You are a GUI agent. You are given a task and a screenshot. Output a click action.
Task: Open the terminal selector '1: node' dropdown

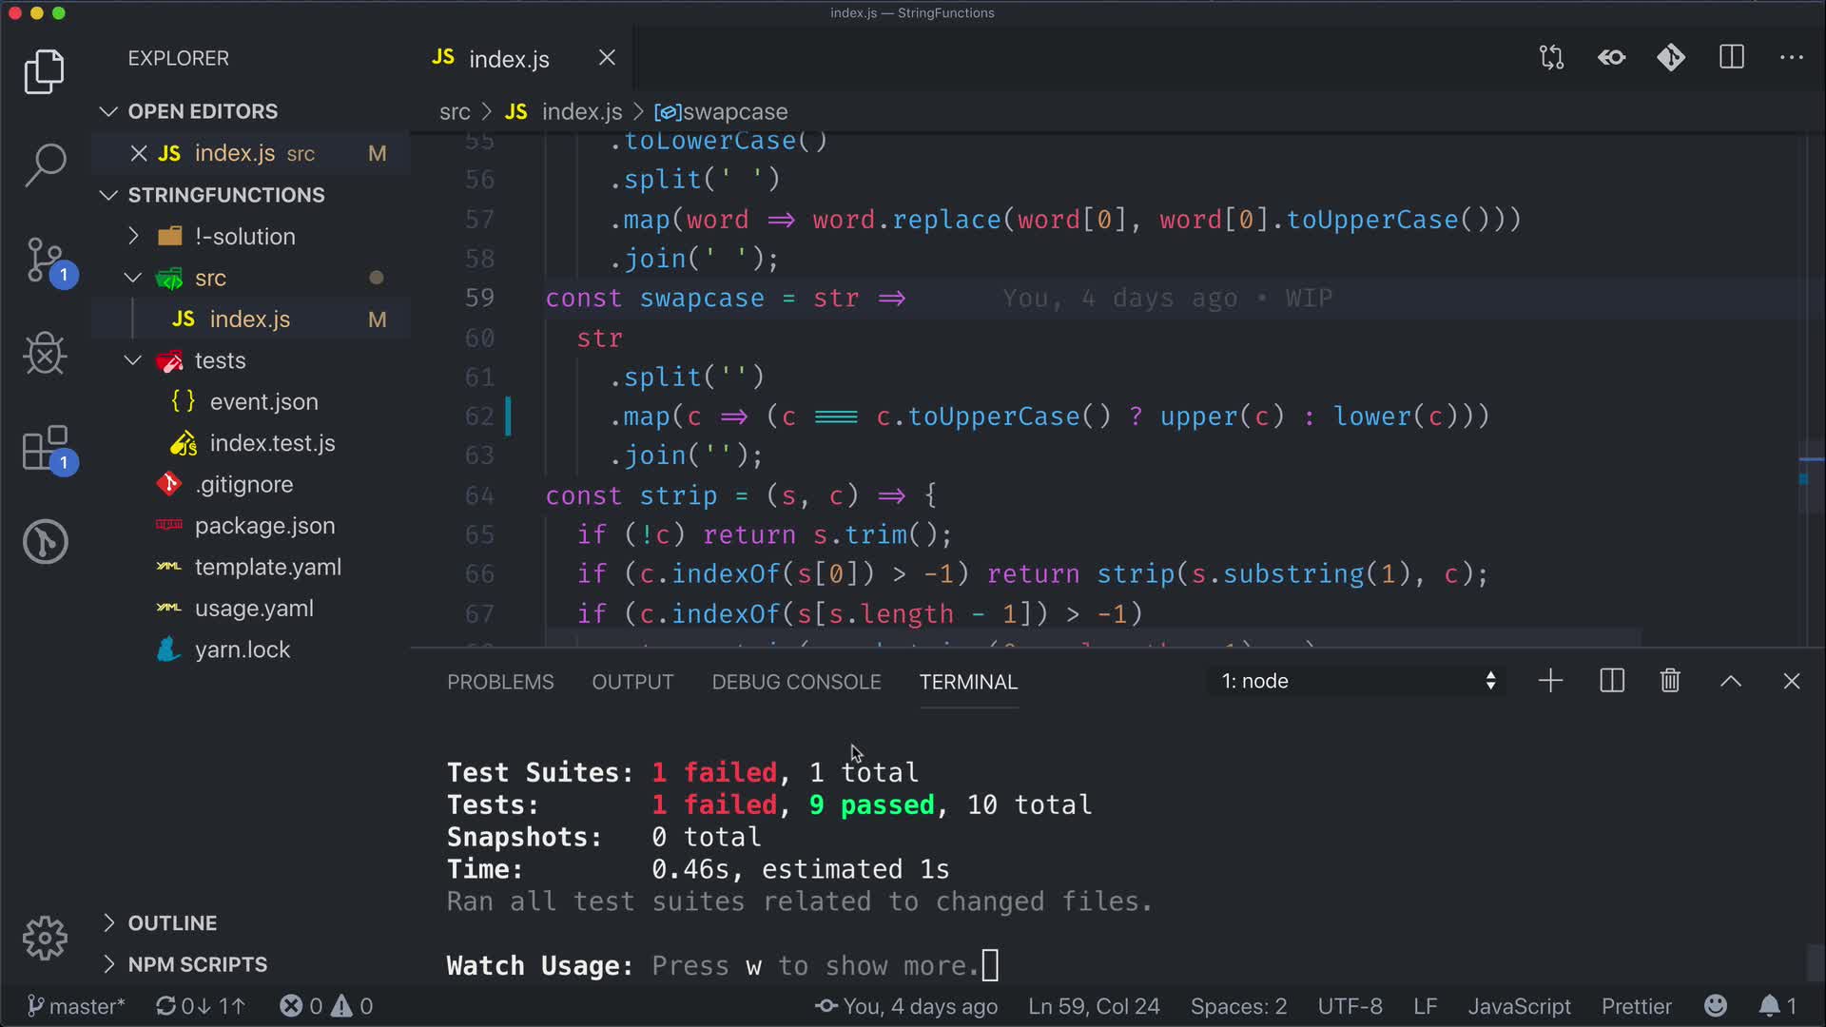coord(1357,681)
